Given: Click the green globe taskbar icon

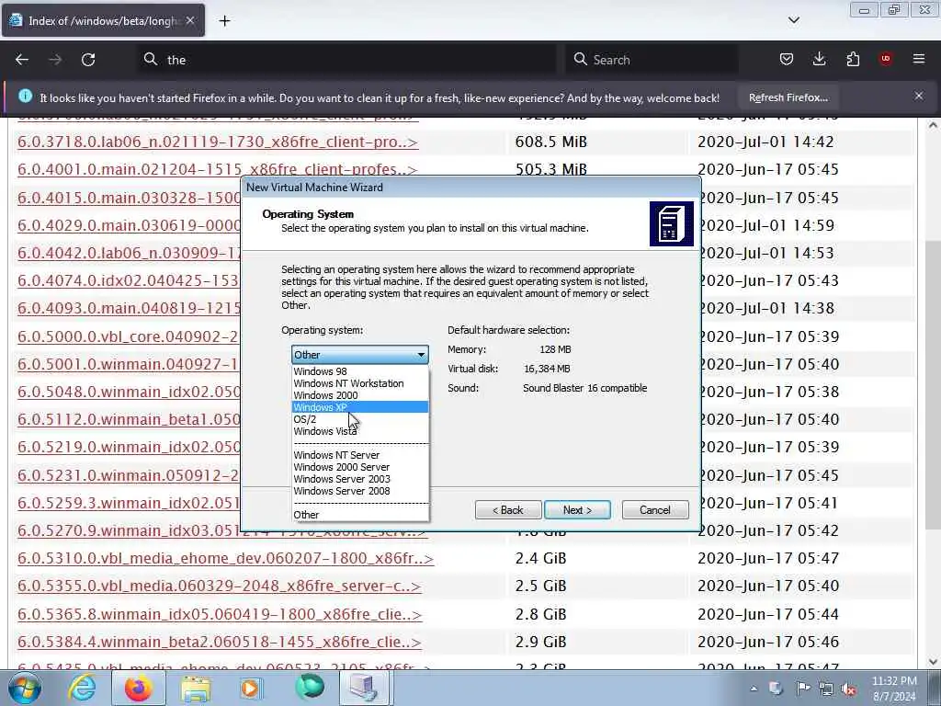Looking at the screenshot, I should pos(310,688).
